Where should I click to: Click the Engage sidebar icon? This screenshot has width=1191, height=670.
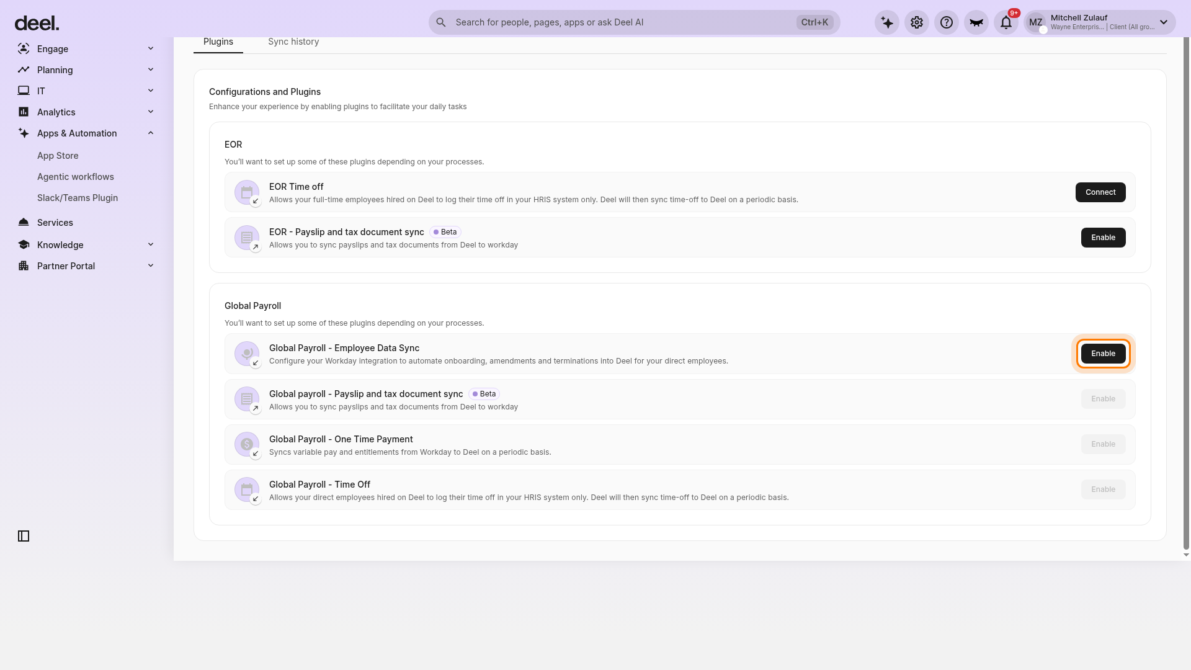pos(24,48)
